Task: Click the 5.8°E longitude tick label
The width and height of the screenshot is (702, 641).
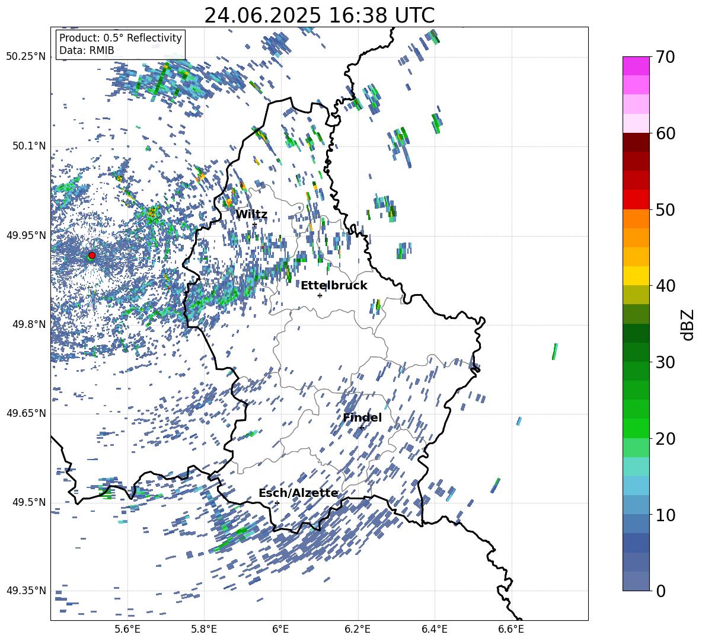Action: (x=204, y=629)
